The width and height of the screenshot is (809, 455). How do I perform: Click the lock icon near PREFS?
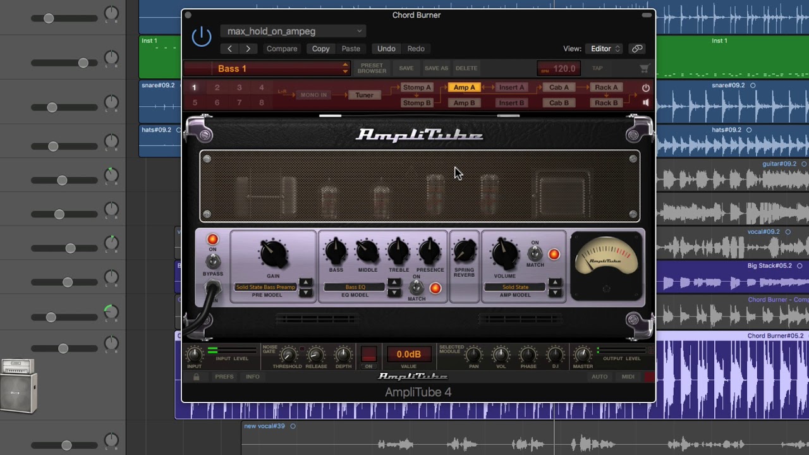[x=196, y=377]
